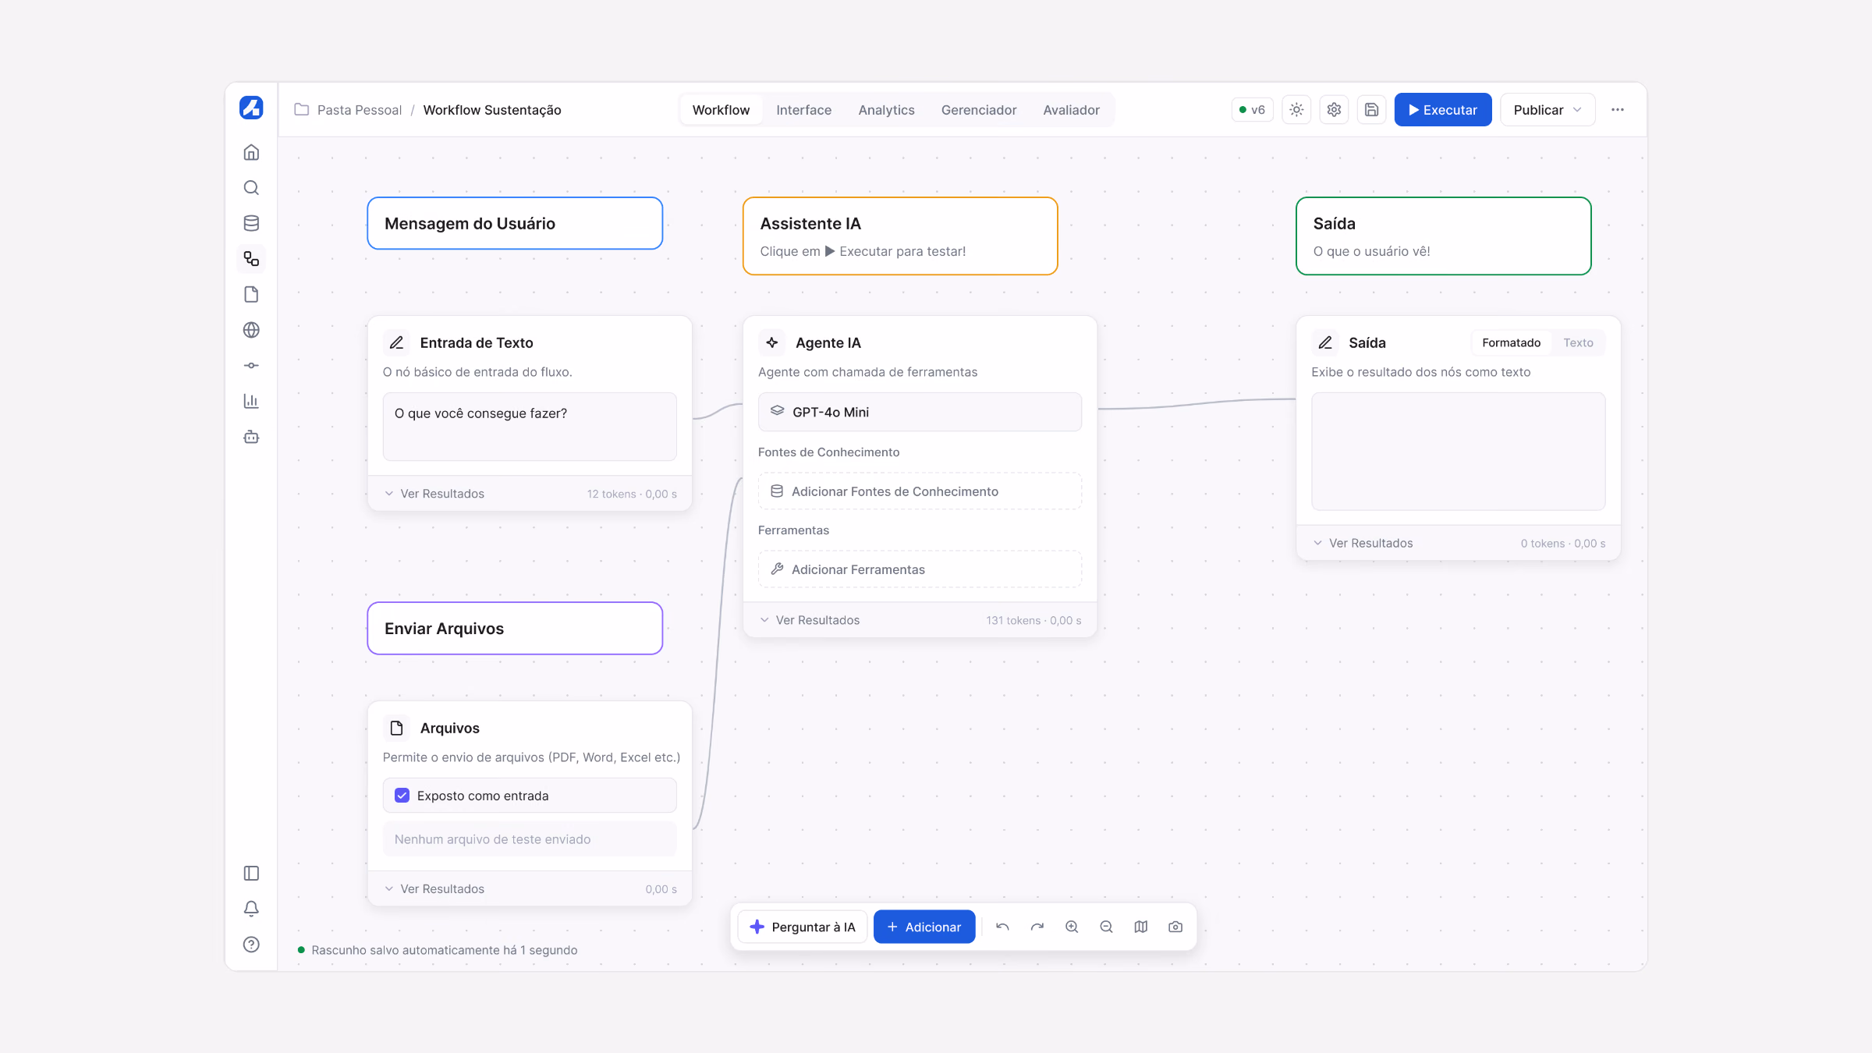This screenshot has width=1872, height=1053.
Task: Open the GPT-4o Mini model selector
Action: (x=920, y=412)
